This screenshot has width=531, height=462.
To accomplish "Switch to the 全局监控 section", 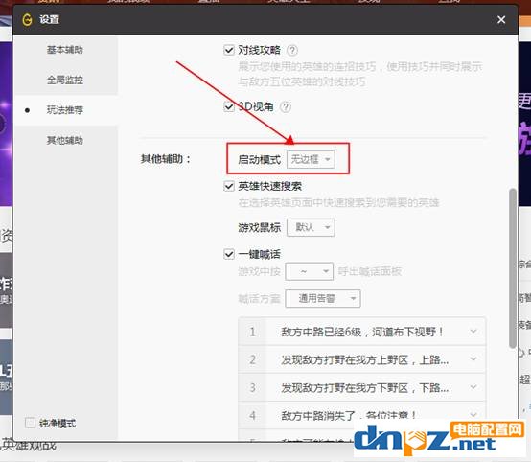I will [x=64, y=80].
